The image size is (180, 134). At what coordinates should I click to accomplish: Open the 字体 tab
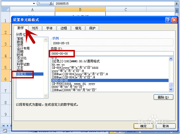tap(49, 28)
